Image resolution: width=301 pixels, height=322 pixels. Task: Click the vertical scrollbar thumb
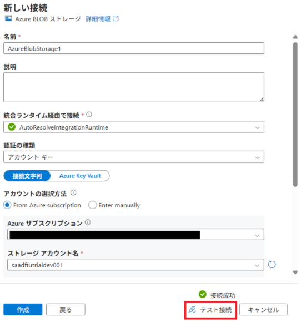tap(295, 115)
